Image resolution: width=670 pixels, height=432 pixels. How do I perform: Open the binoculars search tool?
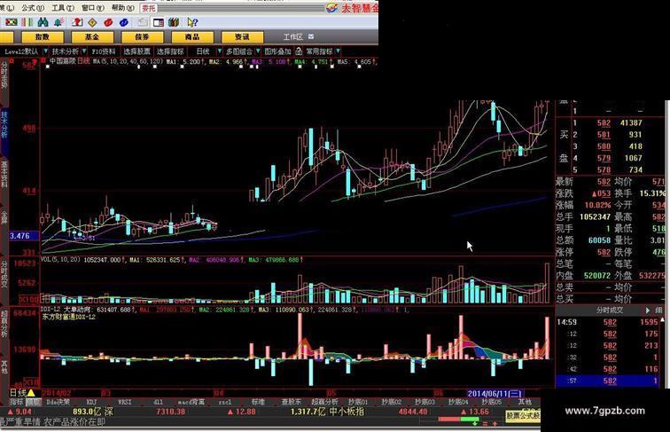(x=43, y=22)
